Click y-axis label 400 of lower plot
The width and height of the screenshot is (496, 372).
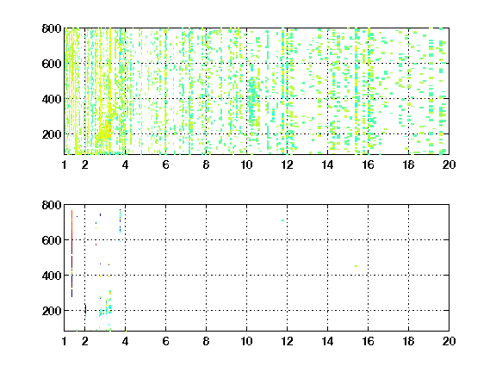click(x=52, y=276)
